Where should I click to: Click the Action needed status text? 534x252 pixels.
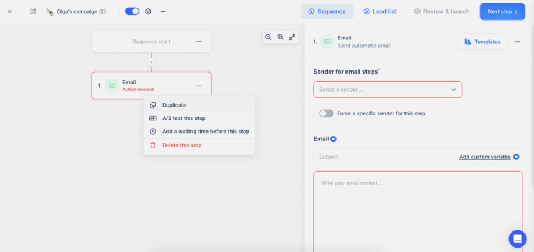[138, 90]
